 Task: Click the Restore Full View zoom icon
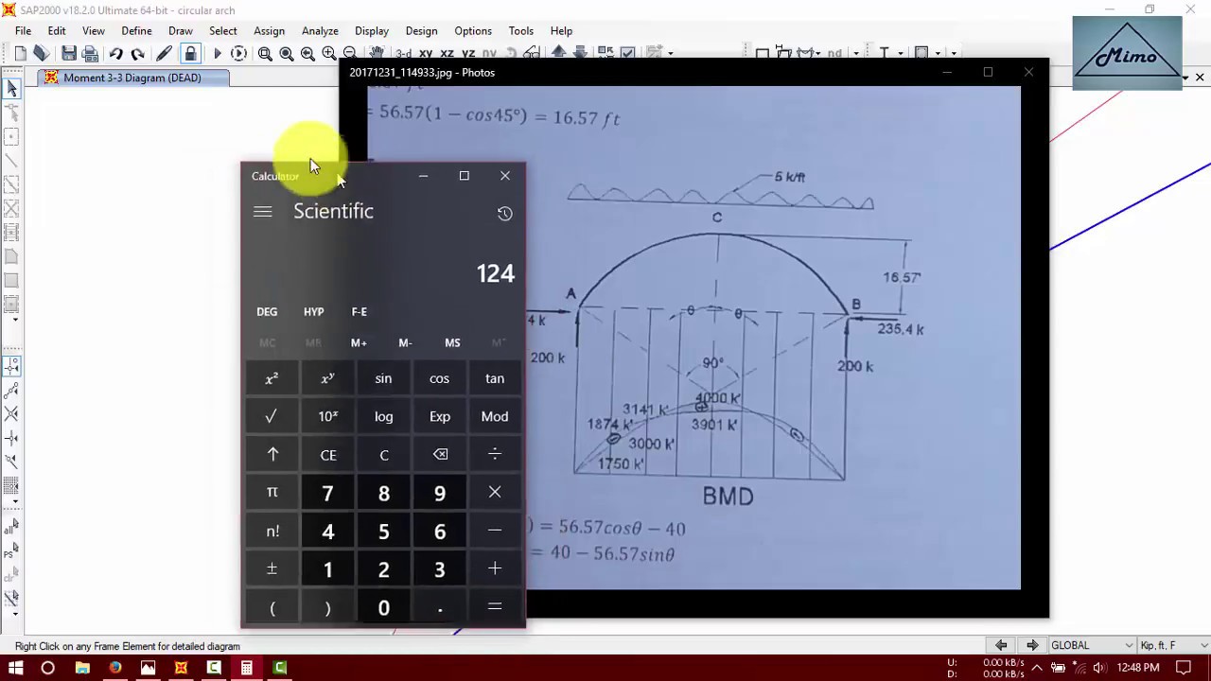[286, 54]
